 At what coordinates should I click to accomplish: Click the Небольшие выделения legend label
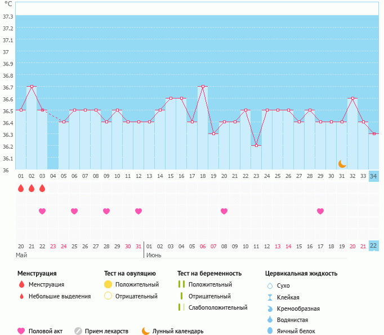coord(60,296)
